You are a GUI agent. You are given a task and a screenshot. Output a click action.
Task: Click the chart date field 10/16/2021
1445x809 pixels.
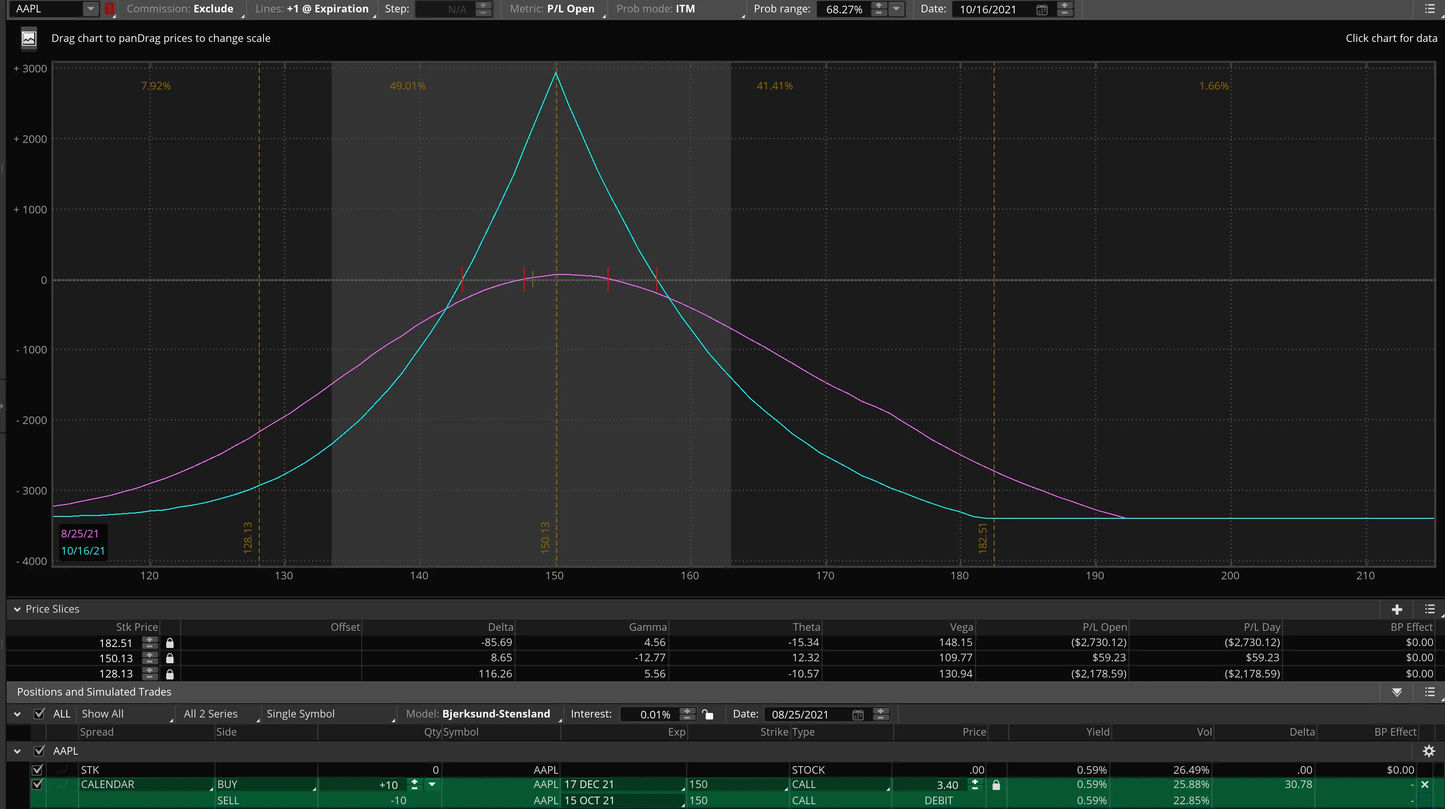pyautogui.click(x=993, y=10)
